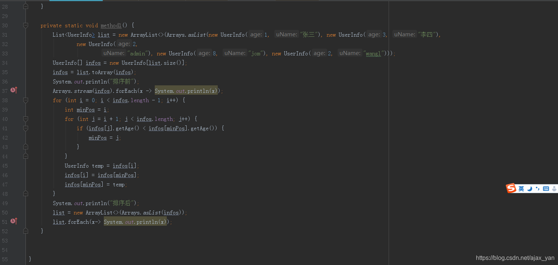Click "List<UserInfo>" type on line 31

(73, 35)
